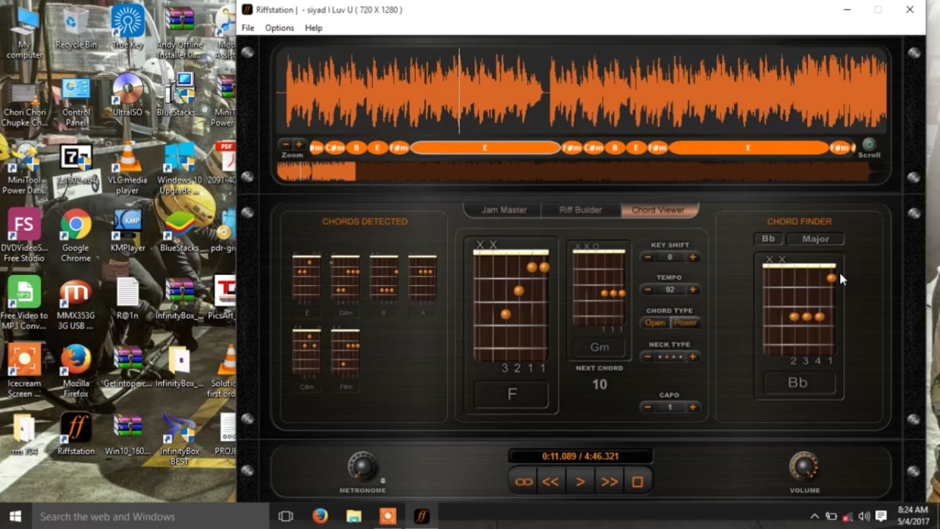Click the F current chord name box

click(x=511, y=395)
